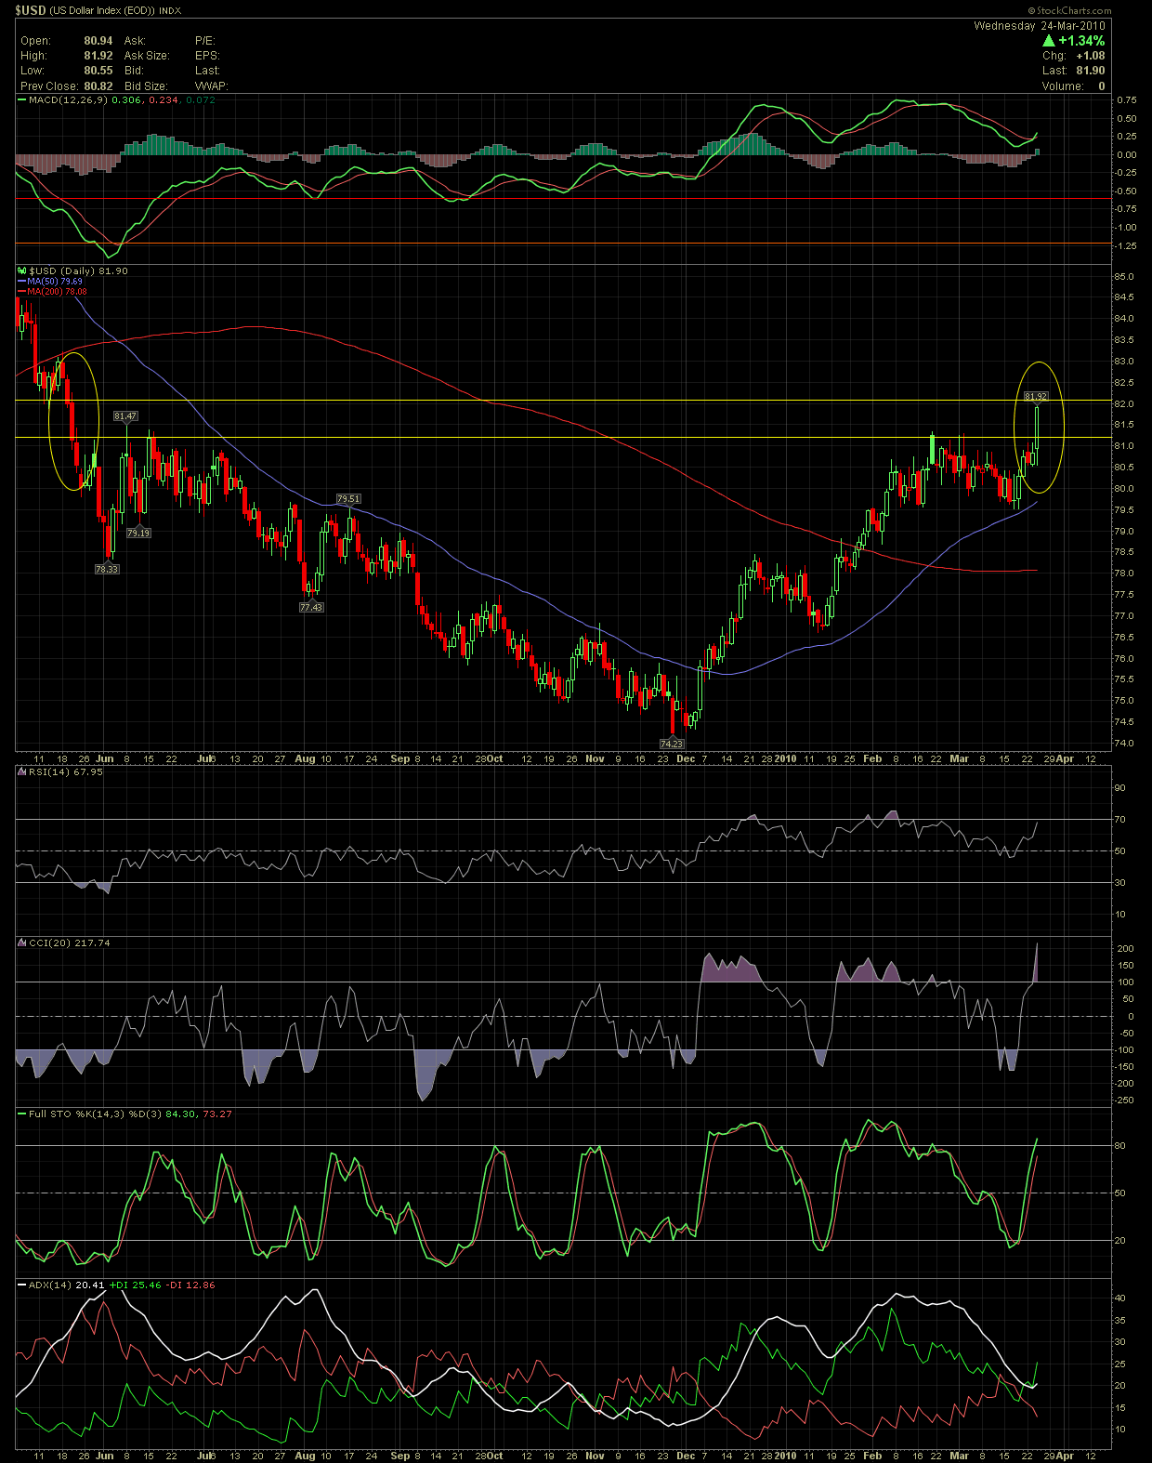Click the green MACD legend line marker
The width and height of the screenshot is (1152, 1463).
pos(22,99)
